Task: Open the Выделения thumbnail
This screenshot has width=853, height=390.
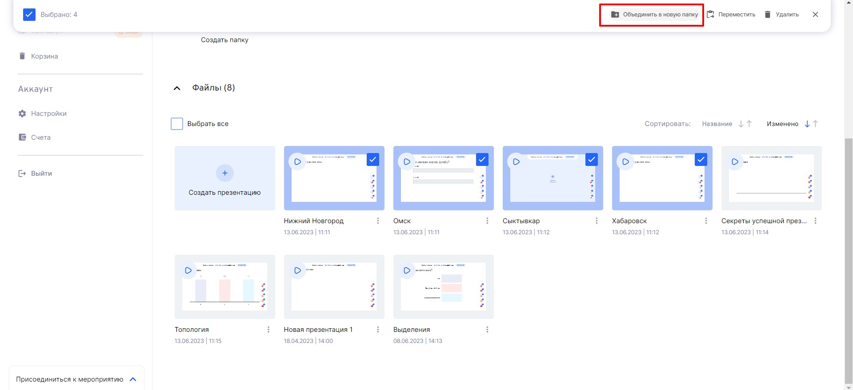Action: (444, 287)
